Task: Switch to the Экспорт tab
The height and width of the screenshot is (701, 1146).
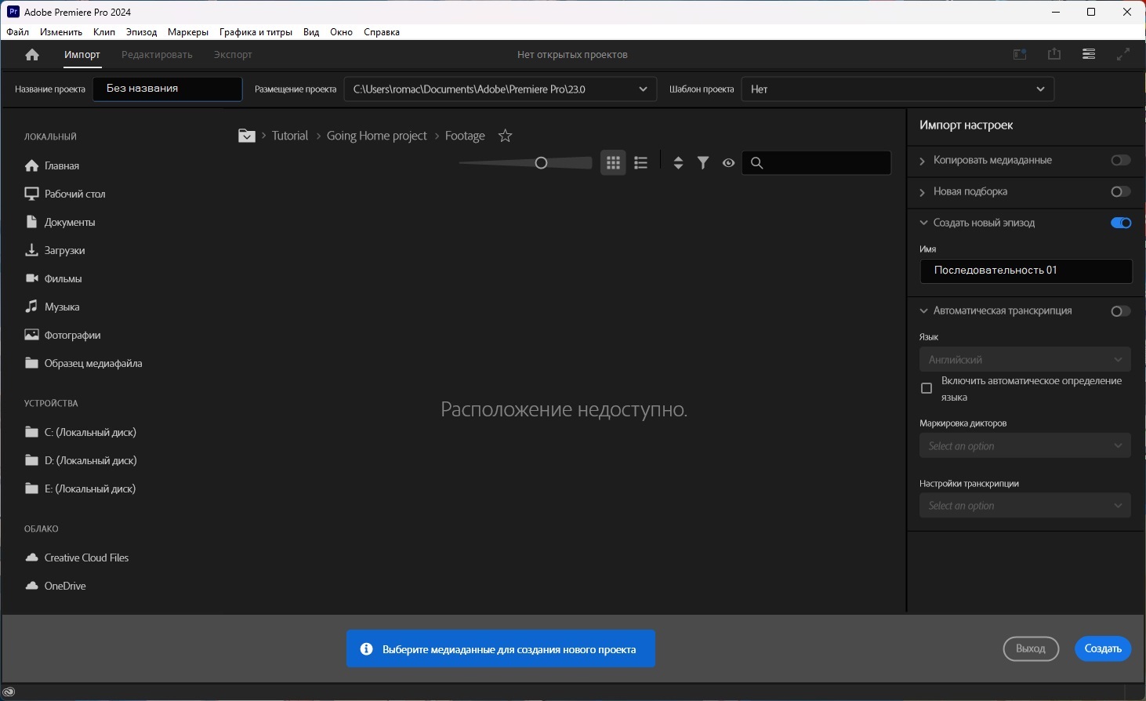Action: [x=233, y=55]
